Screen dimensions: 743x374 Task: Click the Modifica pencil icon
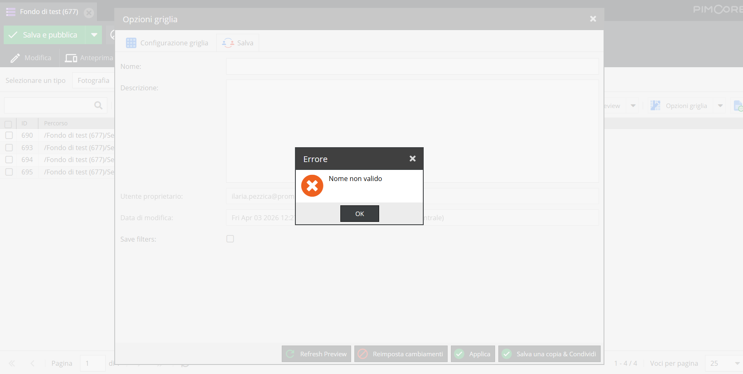[15, 58]
